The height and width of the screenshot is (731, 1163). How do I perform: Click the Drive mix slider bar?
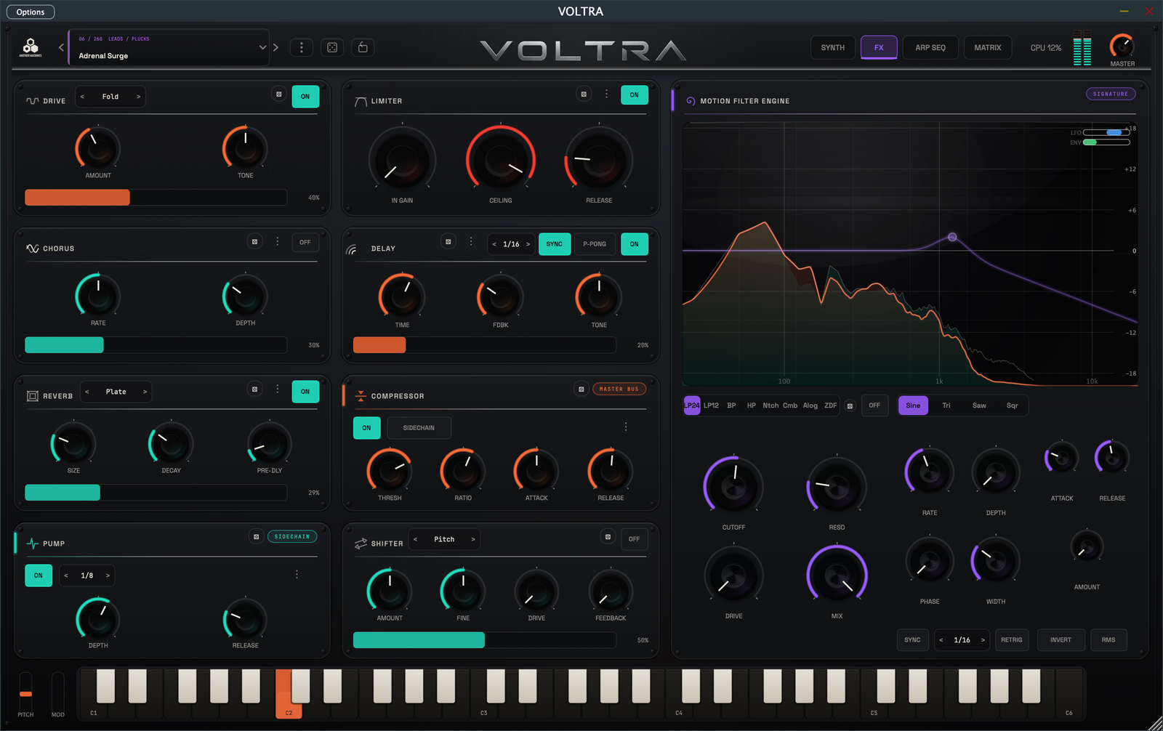click(x=156, y=197)
